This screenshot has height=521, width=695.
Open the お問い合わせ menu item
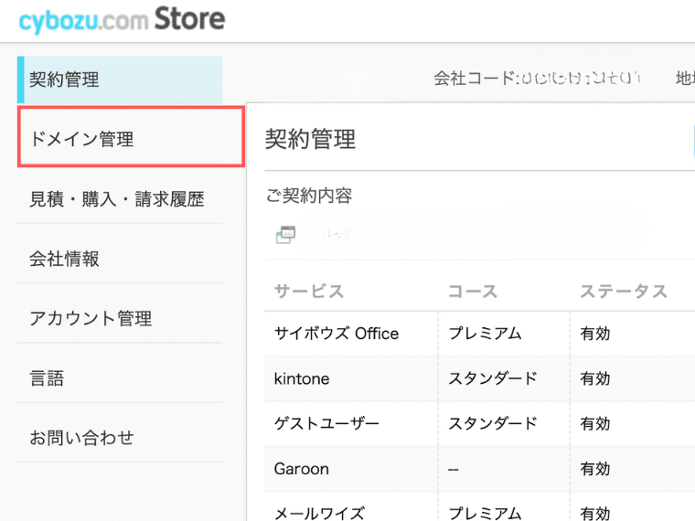(120, 438)
